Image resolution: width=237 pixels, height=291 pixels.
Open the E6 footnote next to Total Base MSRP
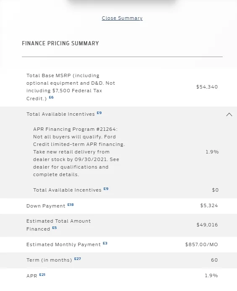click(51, 97)
